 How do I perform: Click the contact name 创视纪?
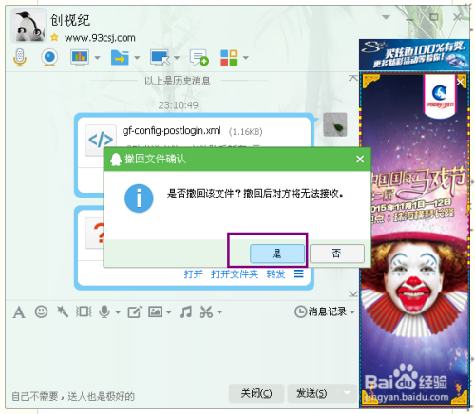70,20
